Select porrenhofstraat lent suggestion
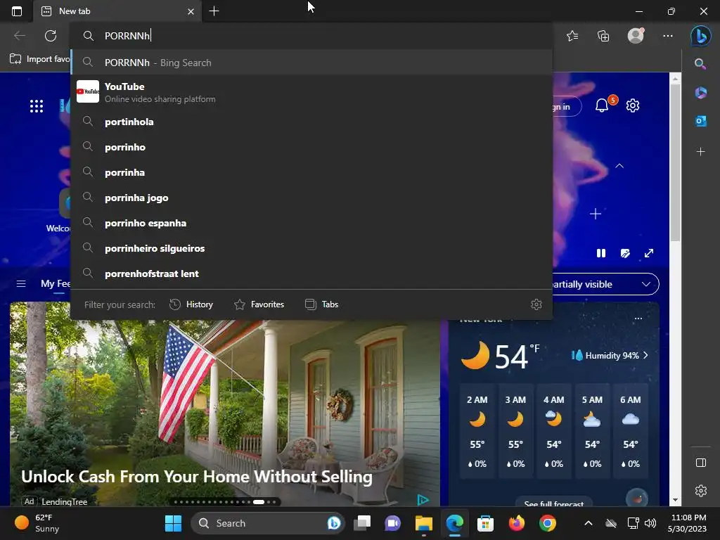The image size is (720, 540). point(311,274)
